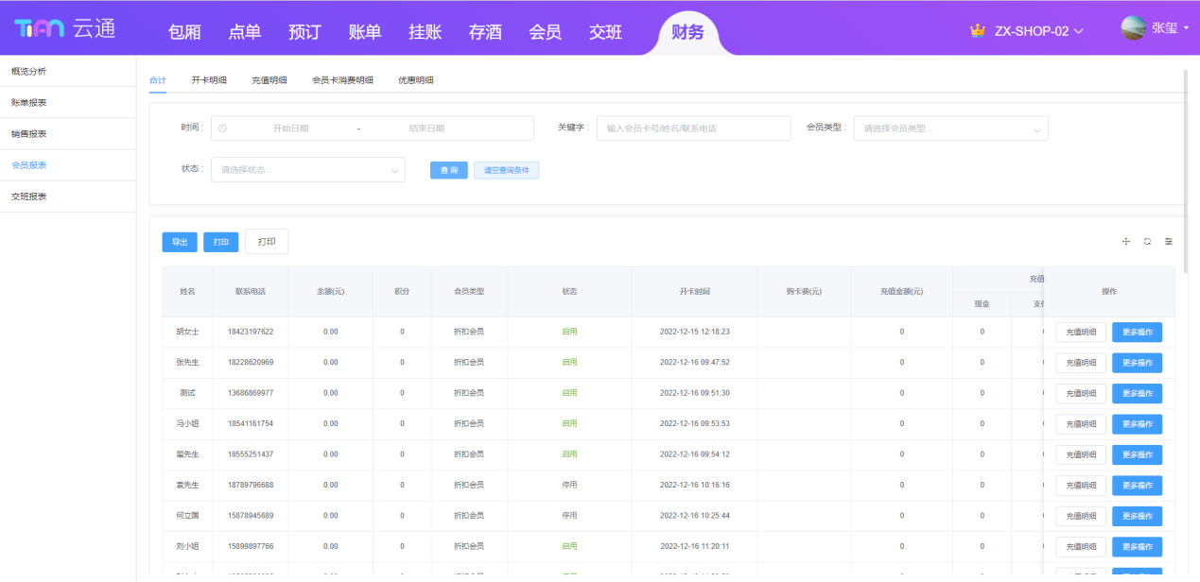Open 账单报表 in the sidebar
The image size is (1200, 582).
68,103
